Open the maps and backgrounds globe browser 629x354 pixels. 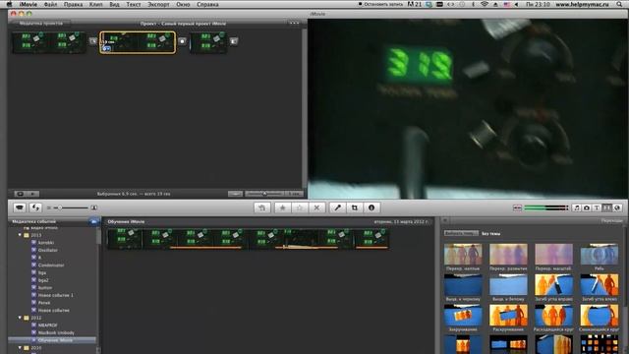[617, 207]
